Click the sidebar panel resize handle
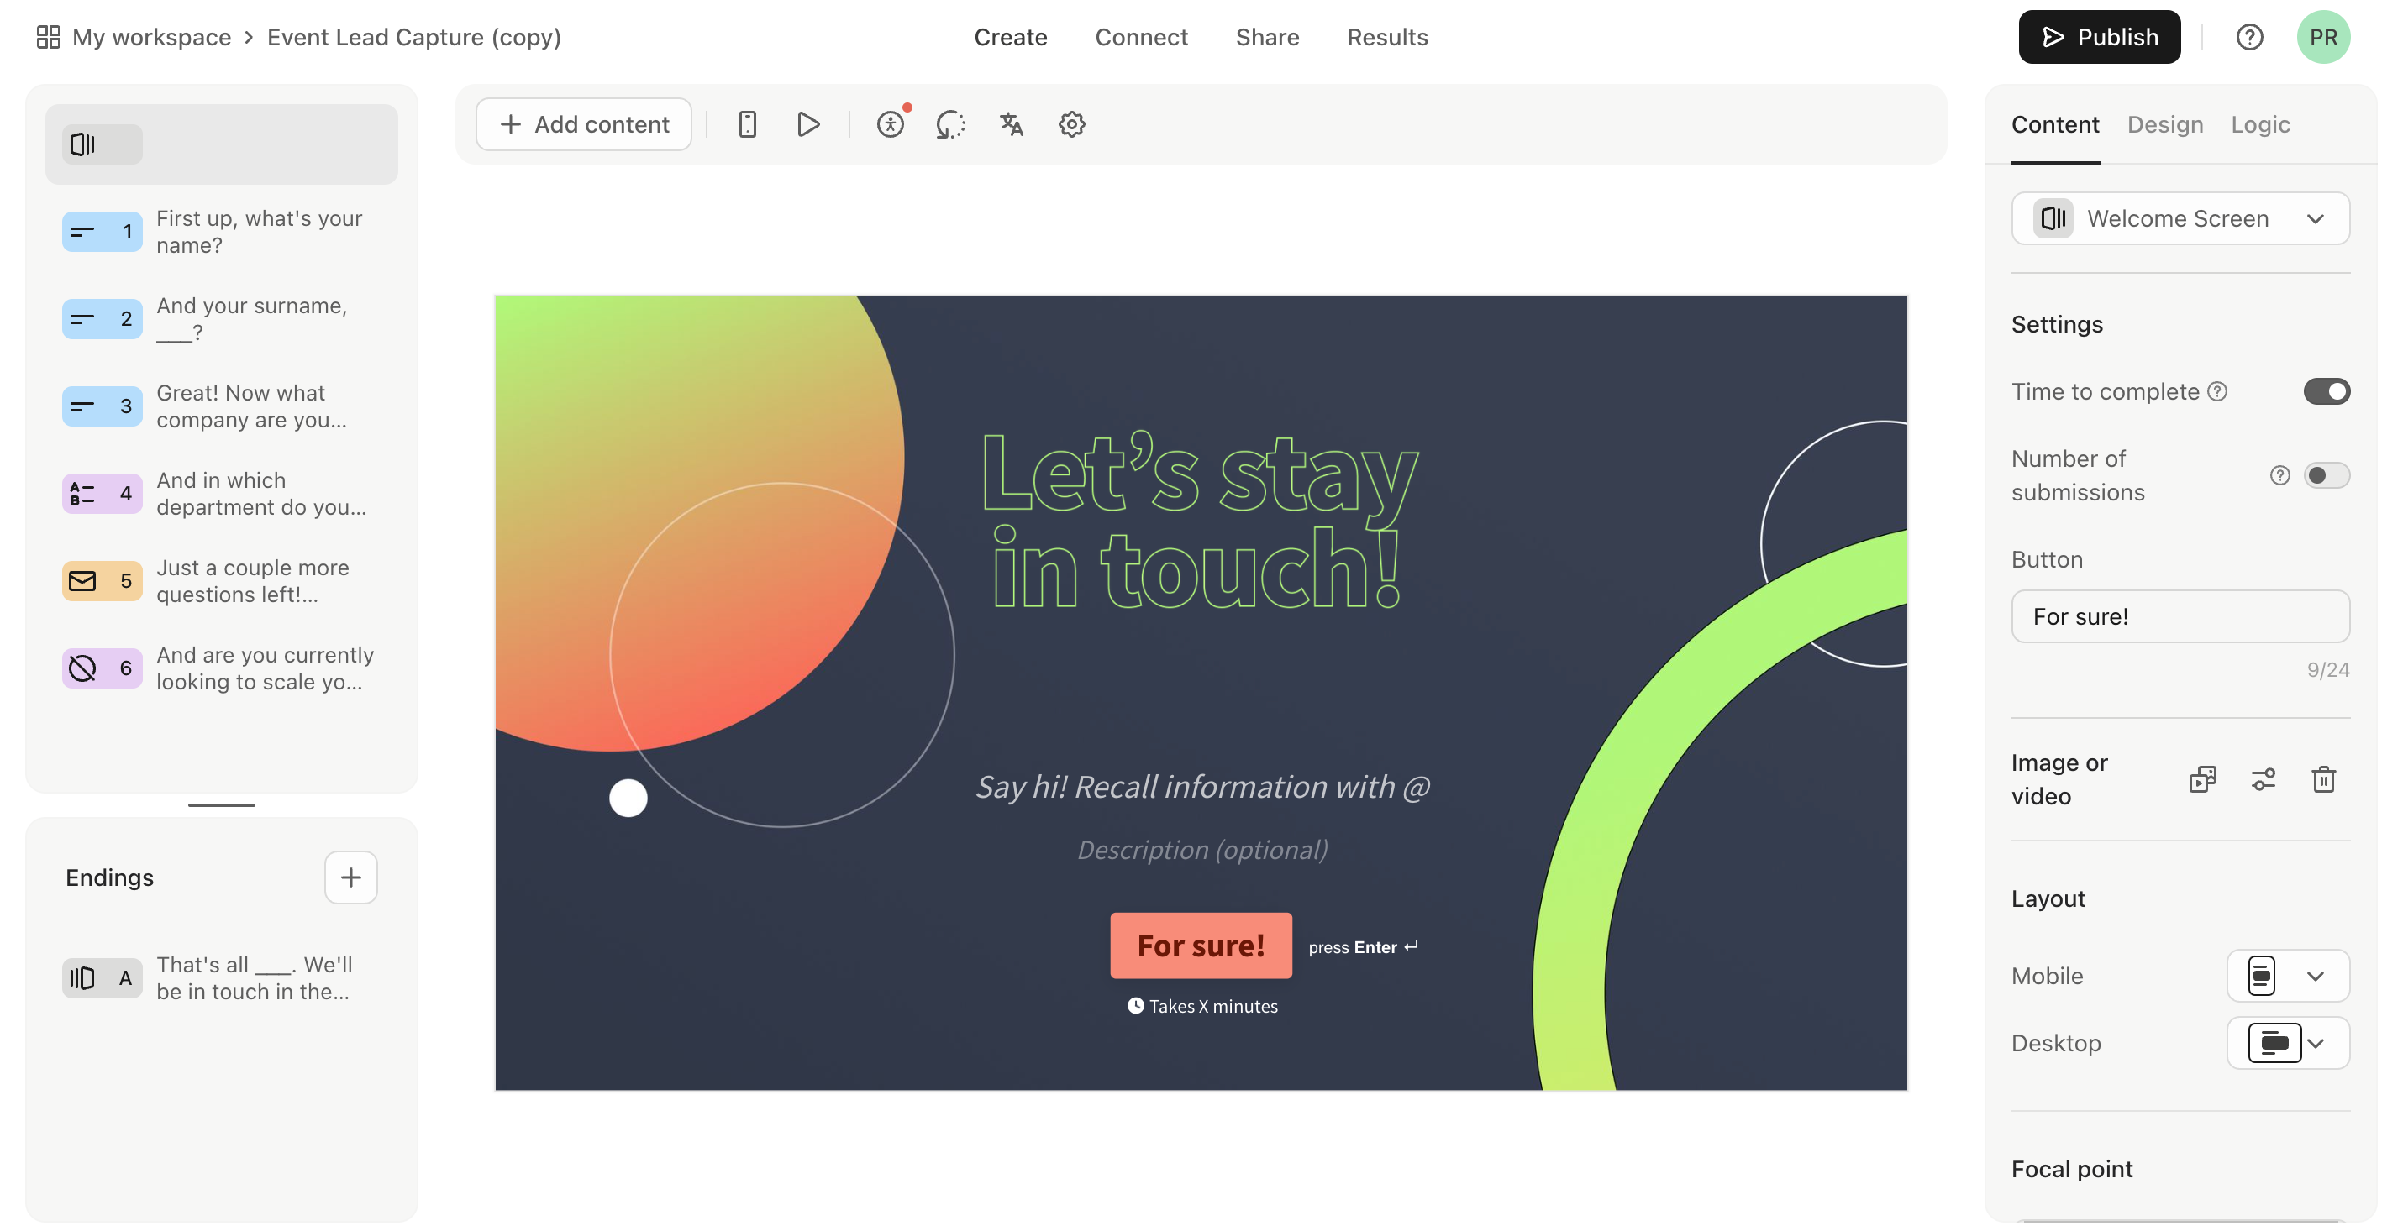 click(x=222, y=804)
